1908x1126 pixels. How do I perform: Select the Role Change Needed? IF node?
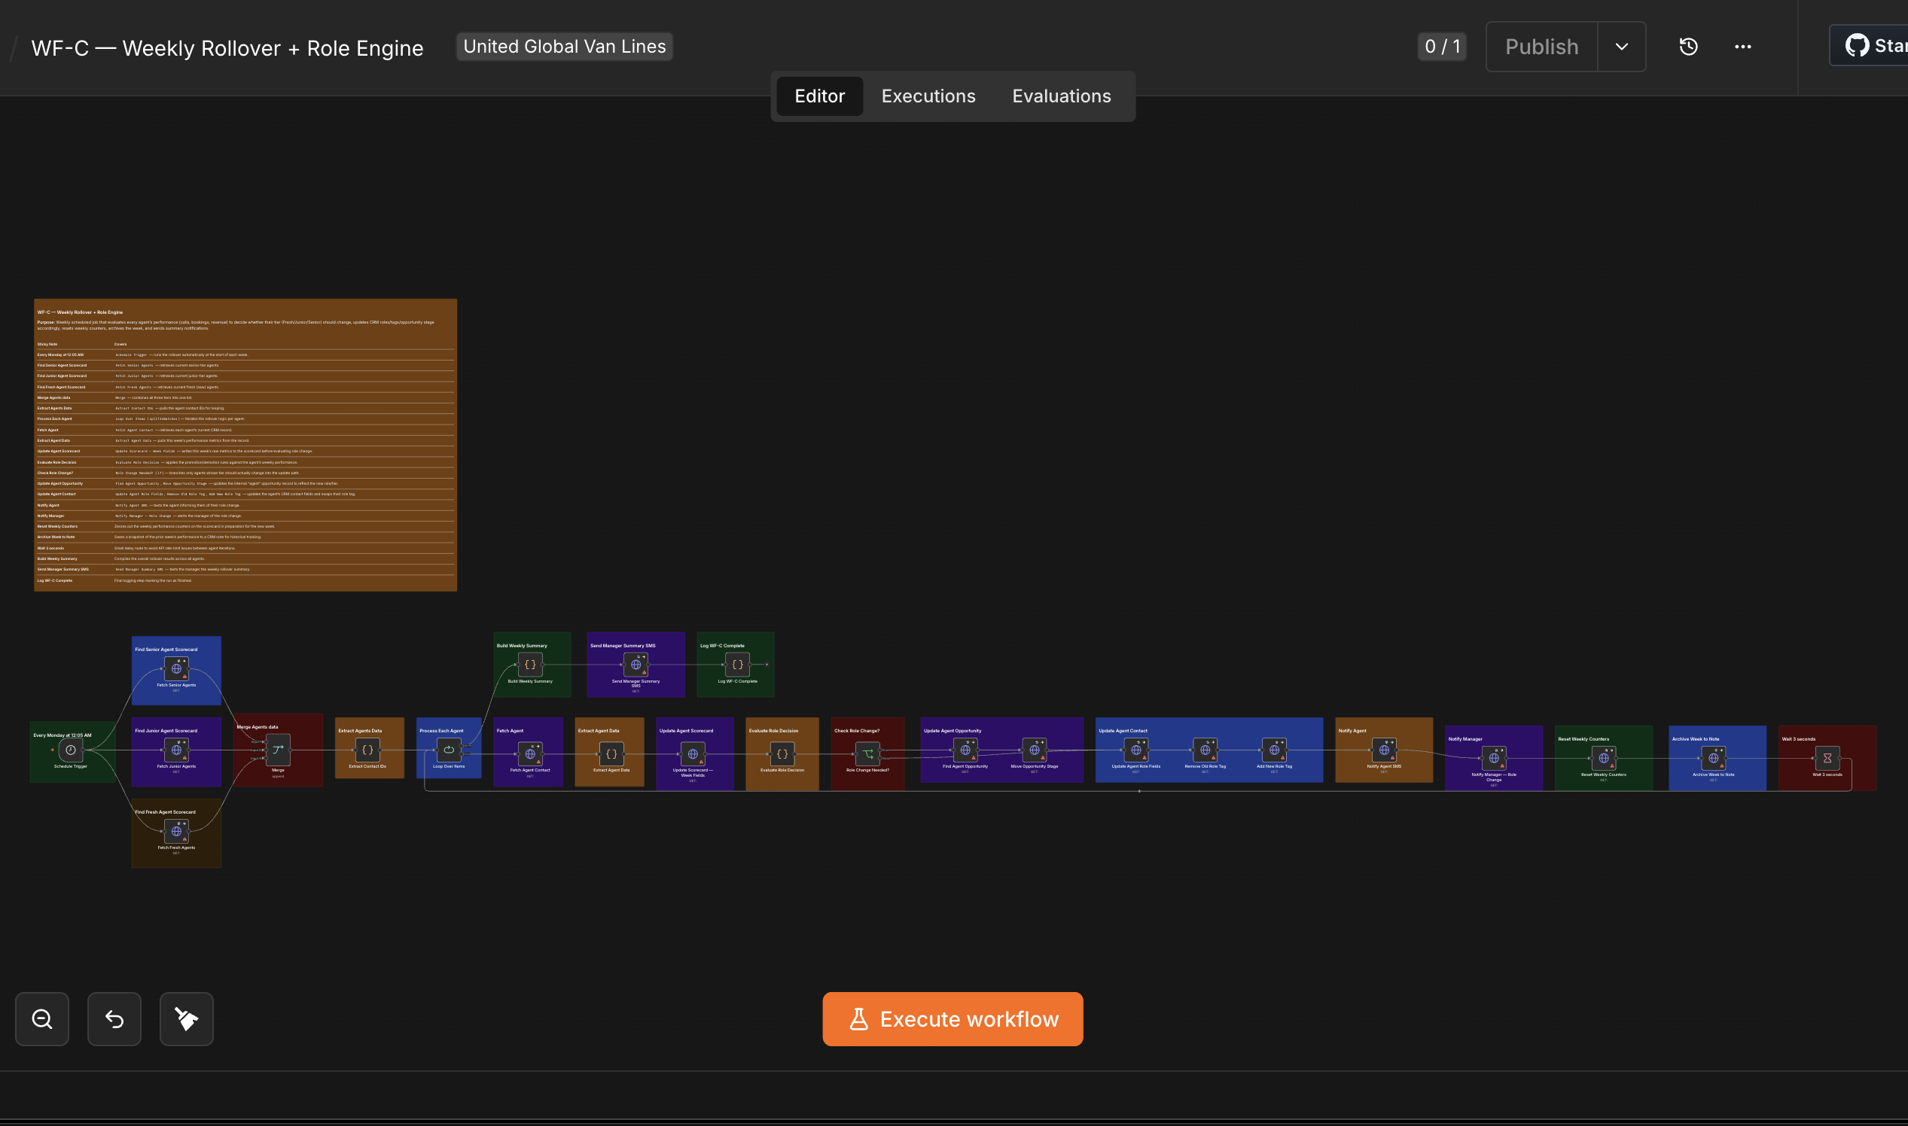coord(867,753)
